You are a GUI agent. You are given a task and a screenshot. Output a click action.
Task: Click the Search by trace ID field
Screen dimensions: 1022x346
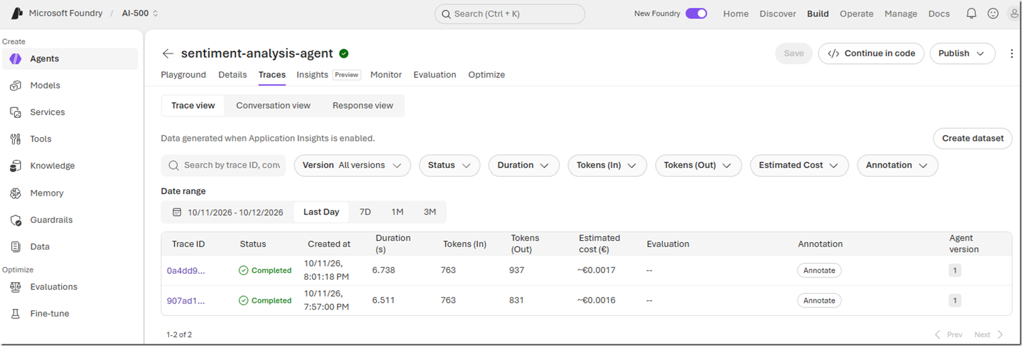(223, 166)
